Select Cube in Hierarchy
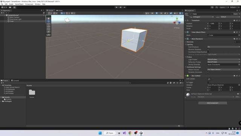The height and width of the screenshot is (136, 241). tap(12, 21)
